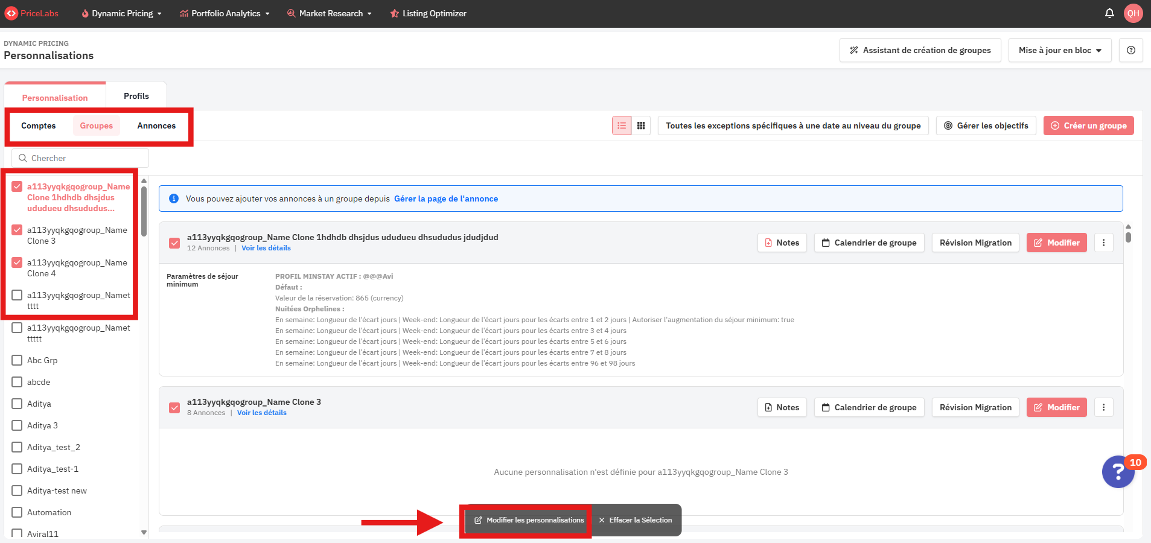Switch to list view icon
This screenshot has width=1151, height=543.
pyautogui.click(x=622, y=125)
